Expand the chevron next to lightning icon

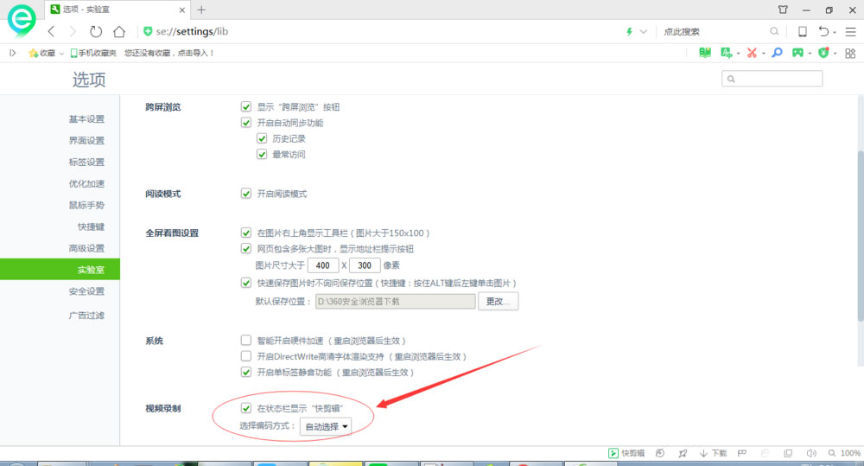(x=643, y=31)
